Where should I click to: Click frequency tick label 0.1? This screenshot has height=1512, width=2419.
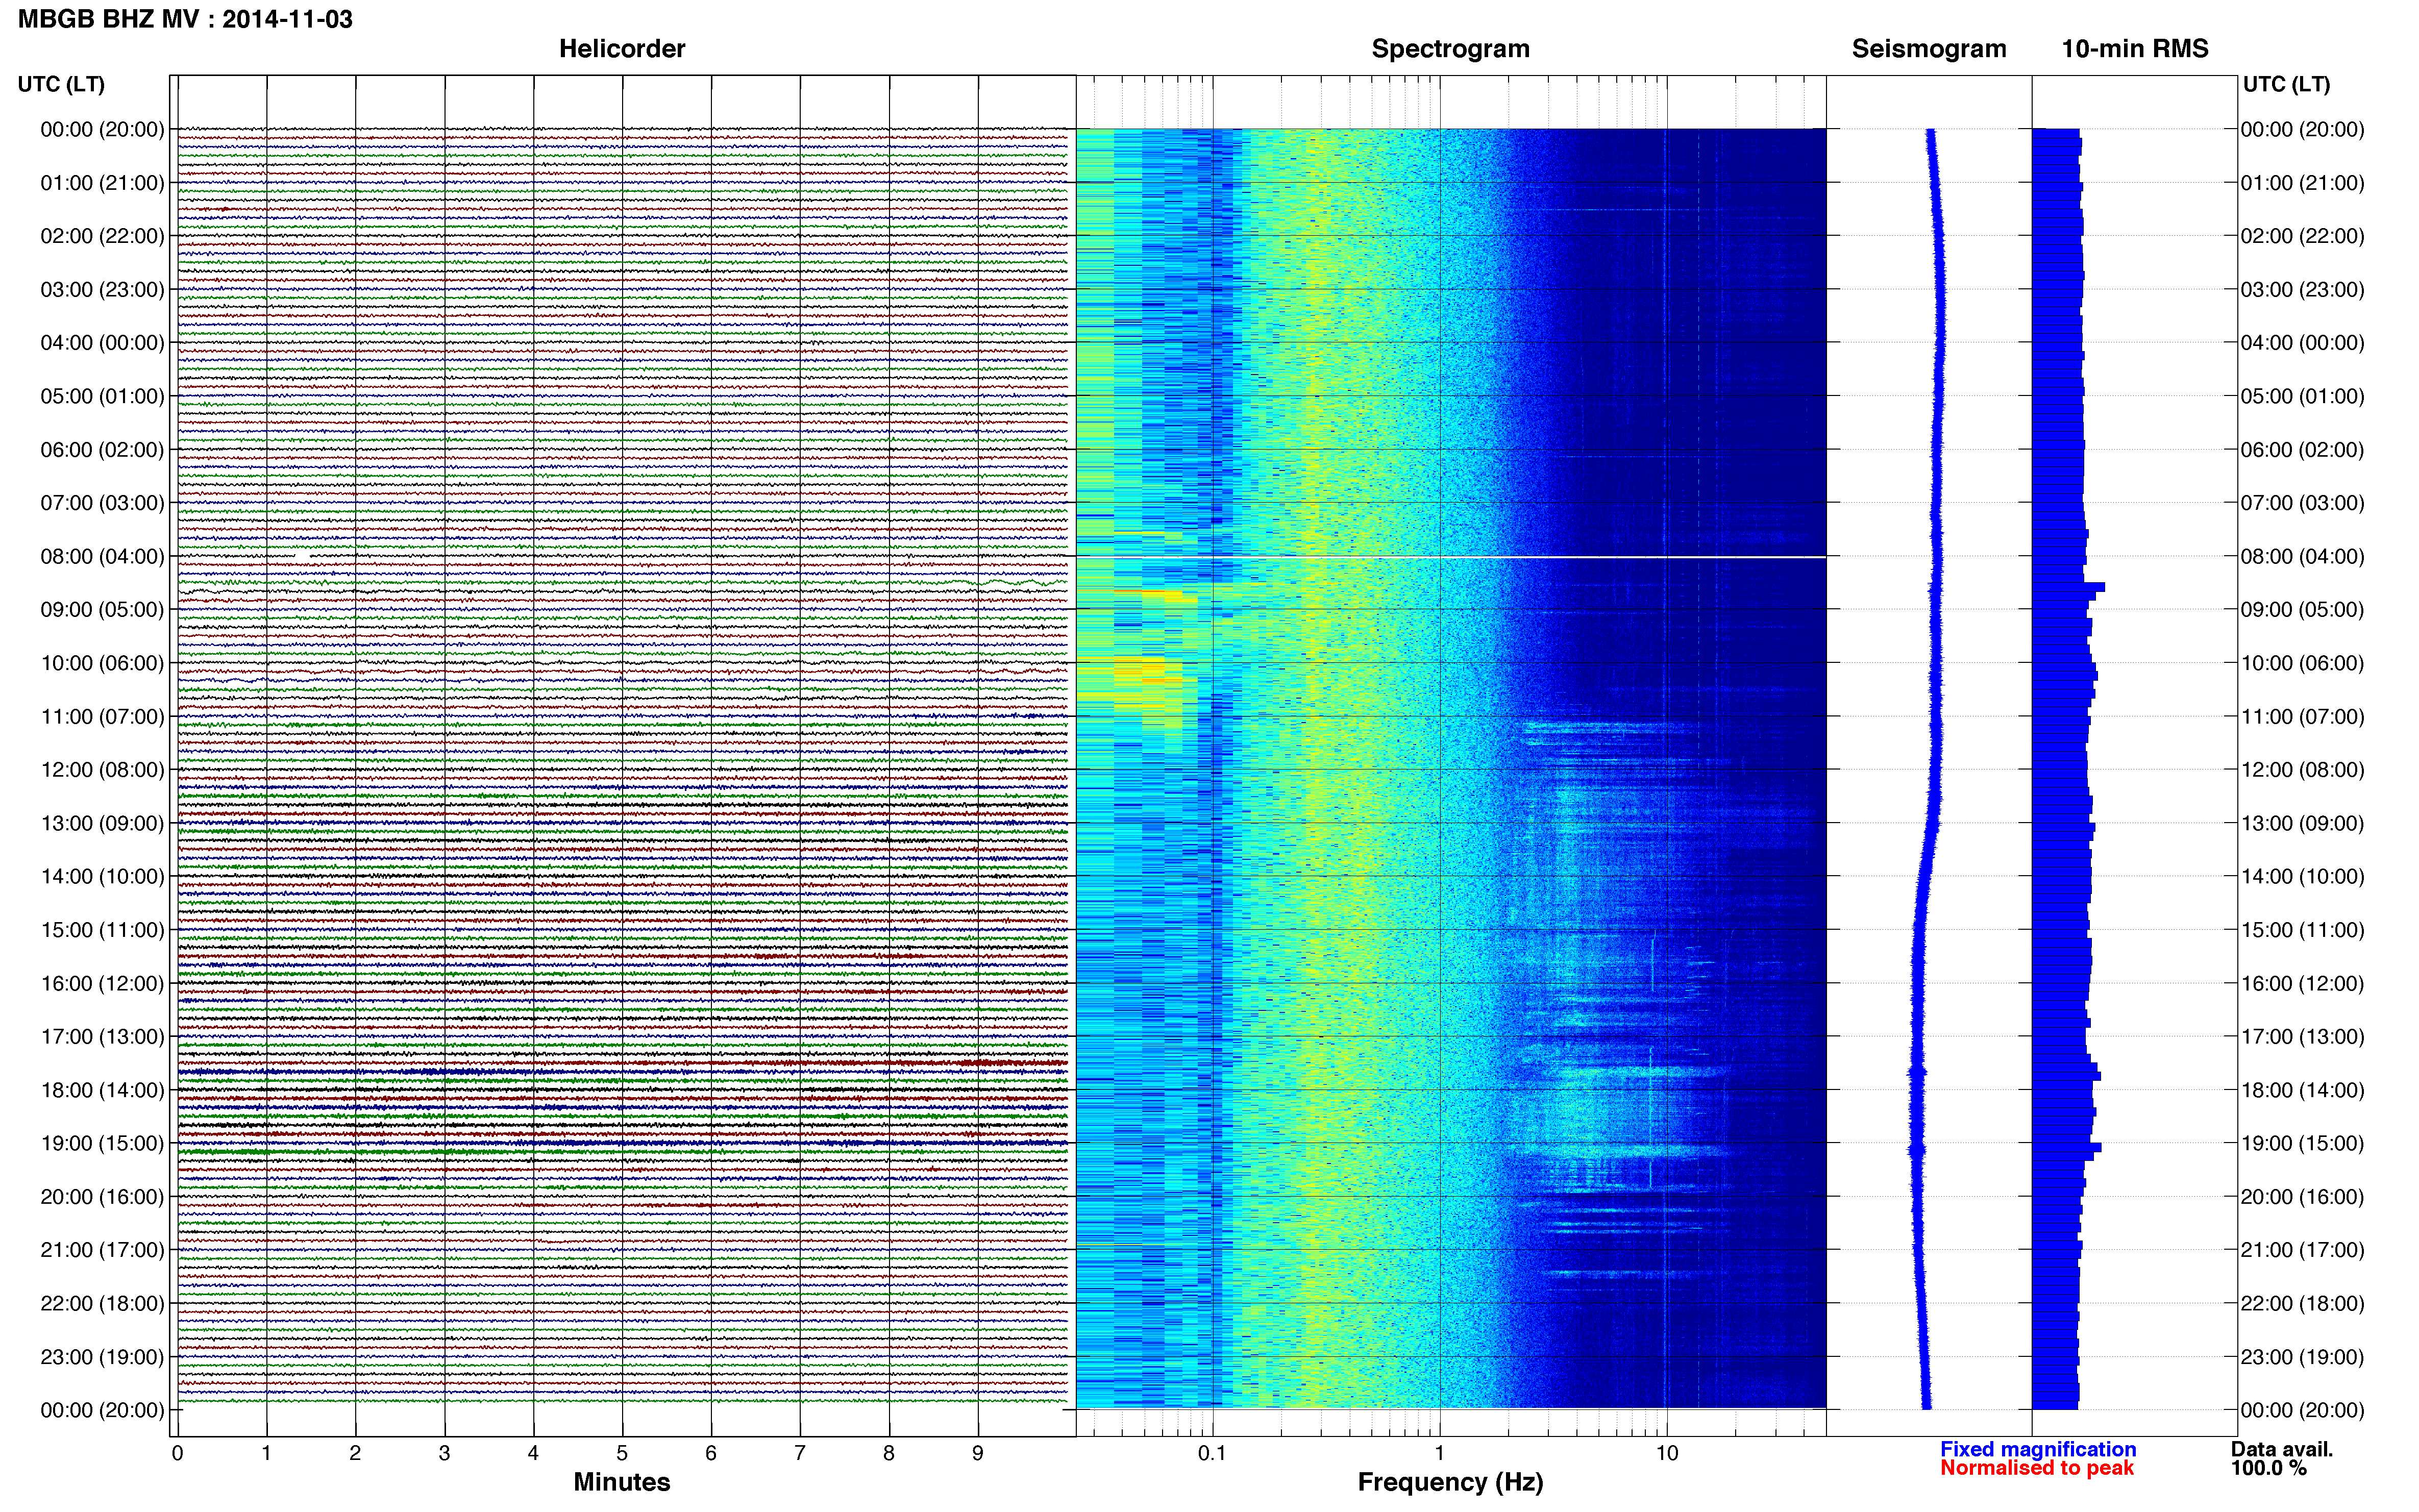[1212, 1453]
